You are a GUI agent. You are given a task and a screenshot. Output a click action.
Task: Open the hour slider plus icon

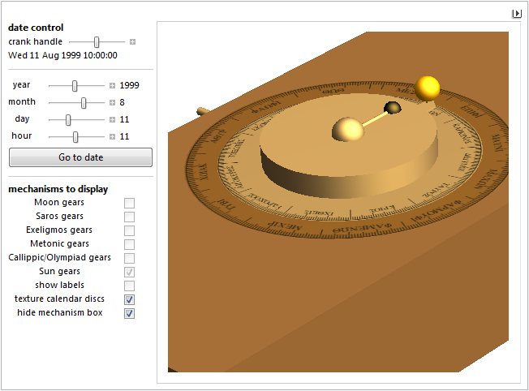[113, 136]
